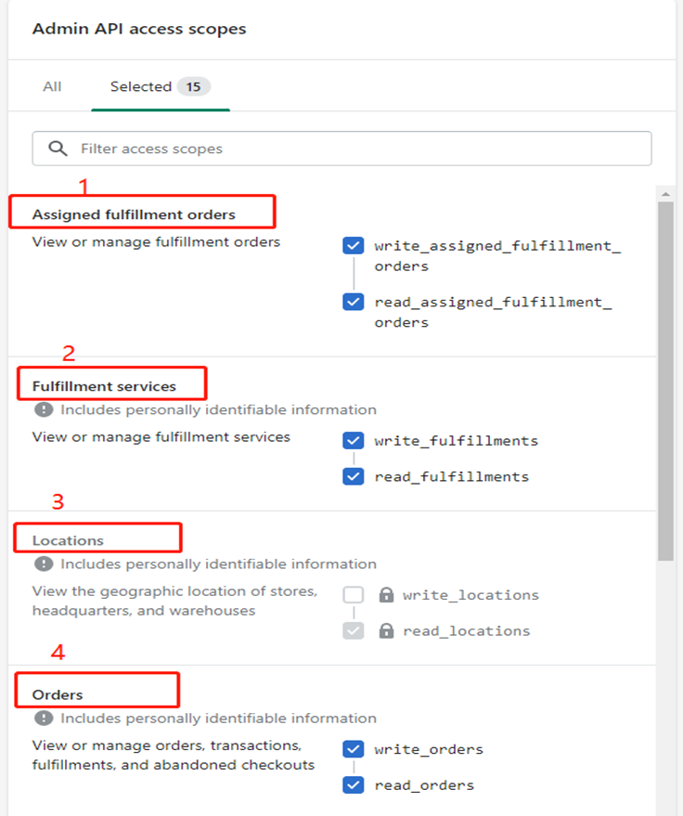Image resolution: width=683 pixels, height=816 pixels.
Task: Uncheck read_assigned_fulfillment_orders checkbox
Action: [x=354, y=302]
